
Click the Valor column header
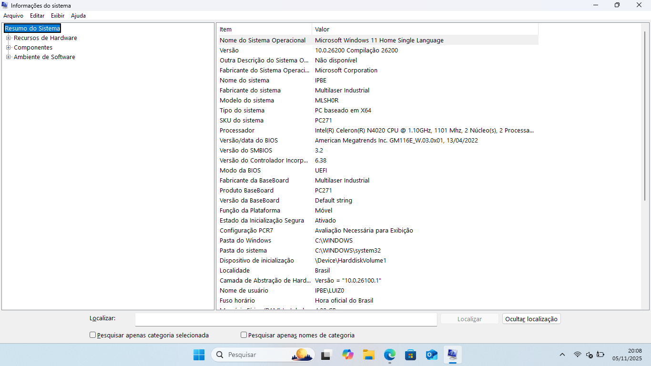point(425,29)
